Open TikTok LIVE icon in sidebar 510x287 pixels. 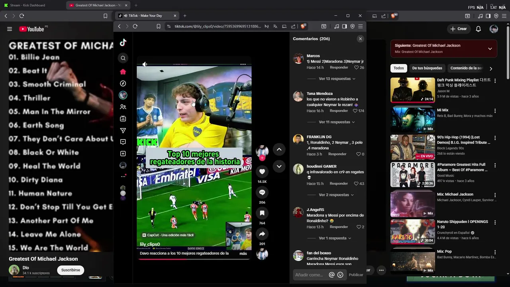[x=123, y=118]
